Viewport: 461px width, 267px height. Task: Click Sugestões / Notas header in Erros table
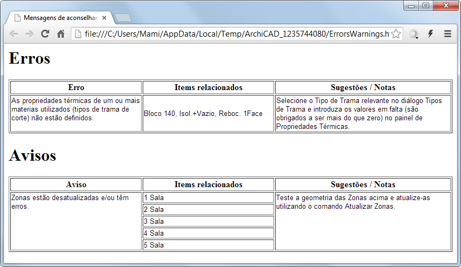point(363,87)
